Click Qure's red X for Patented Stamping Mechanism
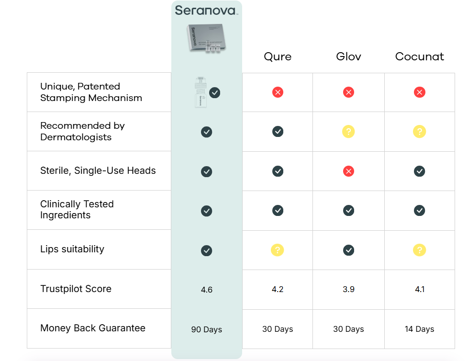The height and width of the screenshot is (361, 468). [278, 92]
